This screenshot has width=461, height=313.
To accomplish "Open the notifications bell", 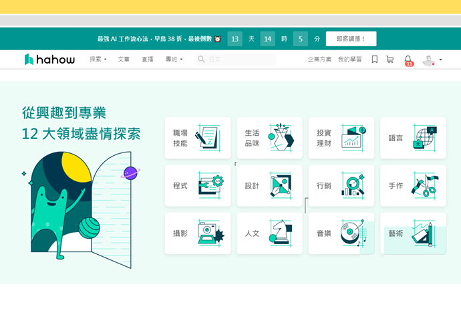I will click(x=408, y=60).
